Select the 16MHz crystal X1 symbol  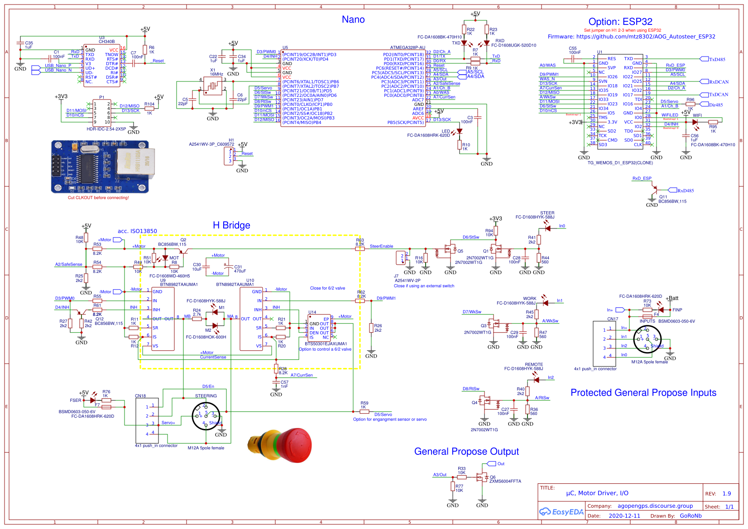tap(213, 86)
